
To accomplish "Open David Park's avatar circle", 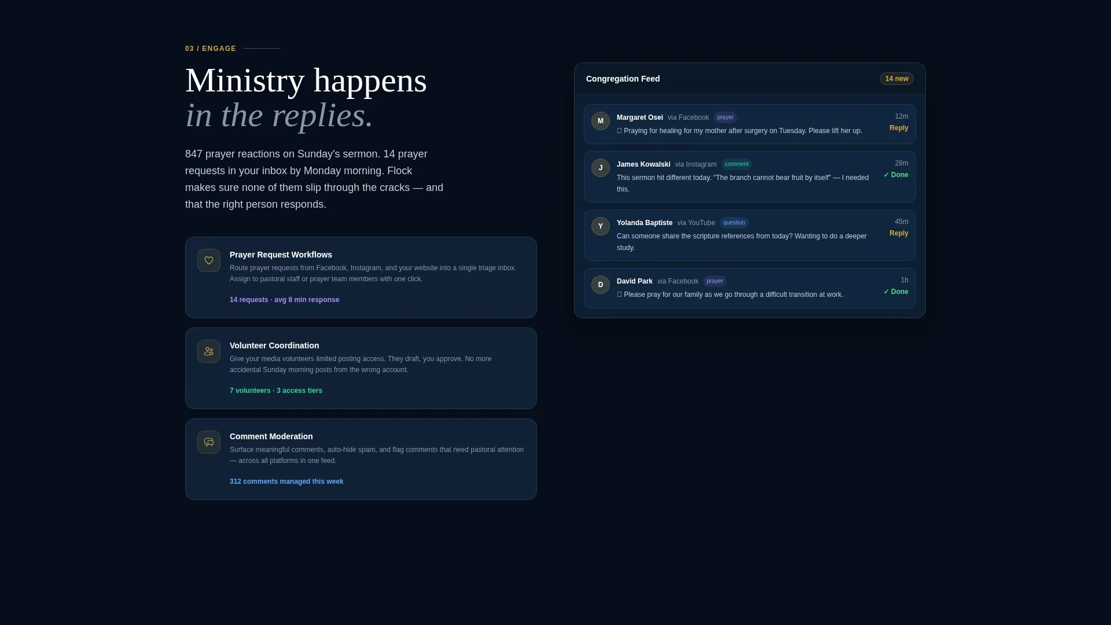I will tap(601, 285).
